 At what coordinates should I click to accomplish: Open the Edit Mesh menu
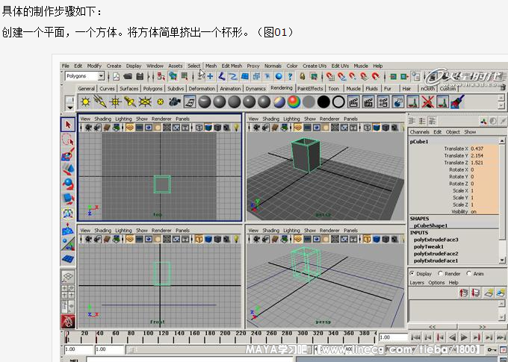click(232, 66)
